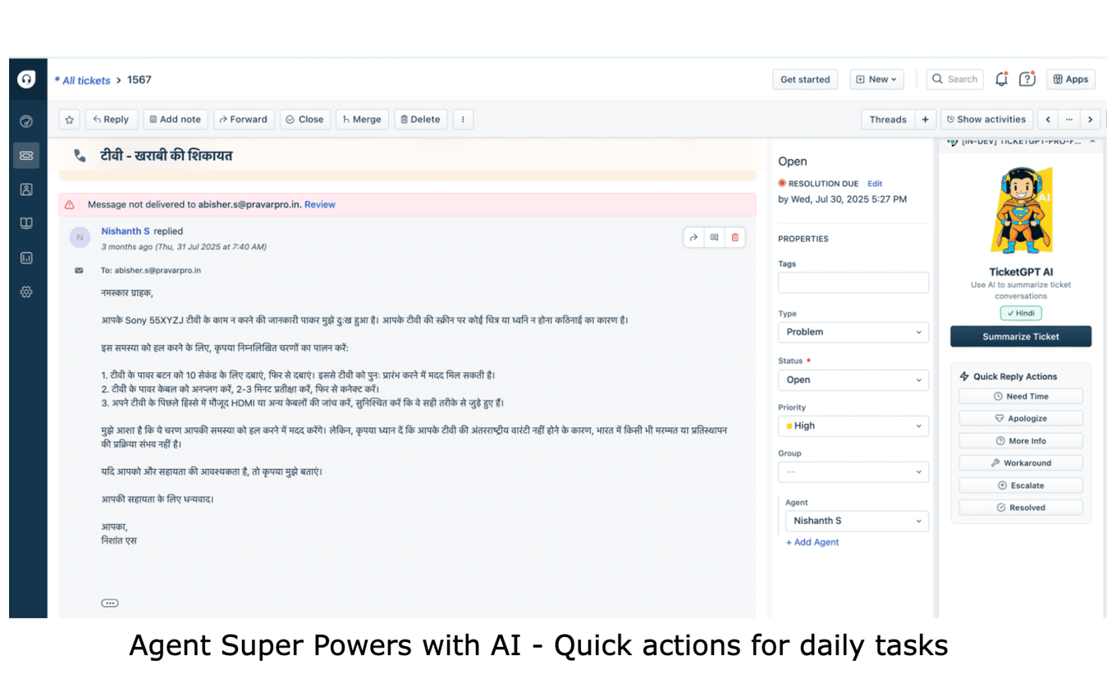Click the Review link in delivery warning
This screenshot has width=1116, height=697.
[320, 205]
